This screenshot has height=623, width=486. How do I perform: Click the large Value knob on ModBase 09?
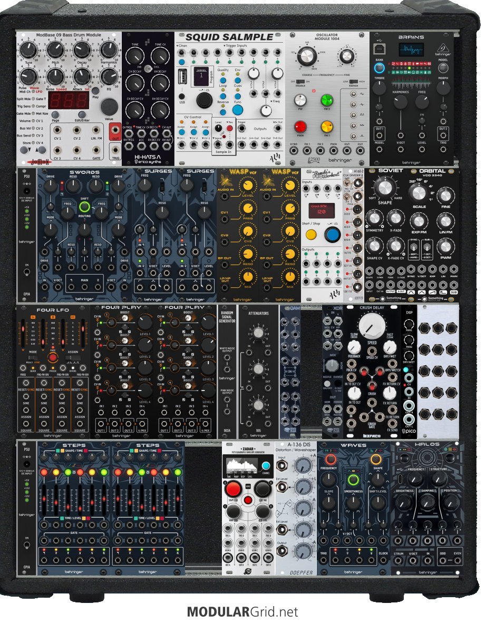[109, 106]
